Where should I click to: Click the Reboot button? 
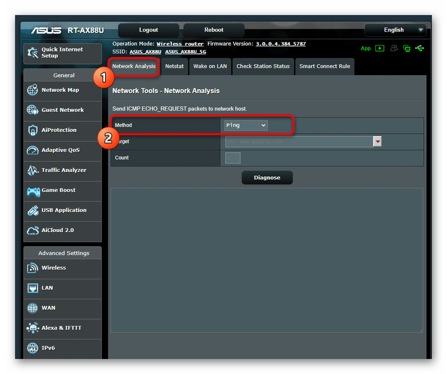click(x=214, y=30)
